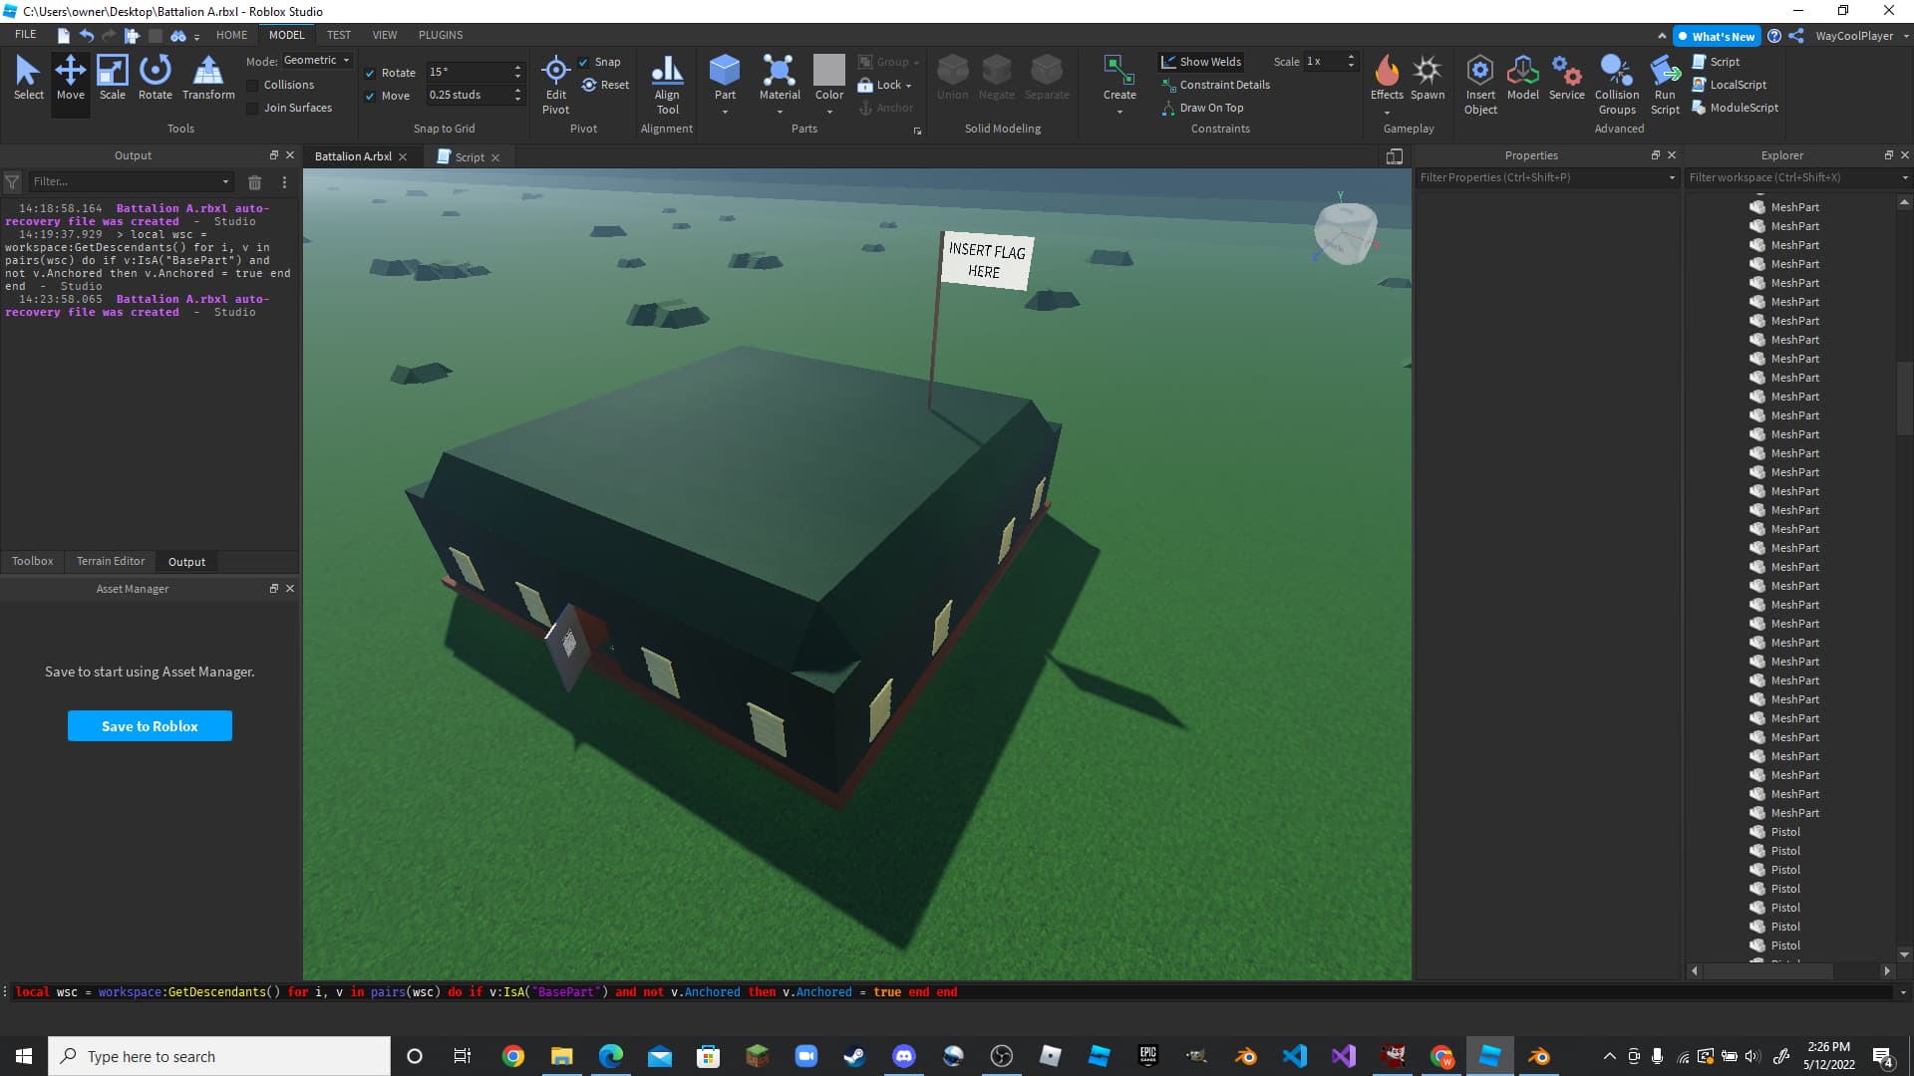Switch to the TEST ribbon tab
The height and width of the screenshot is (1076, 1914).
click(339, 35)
